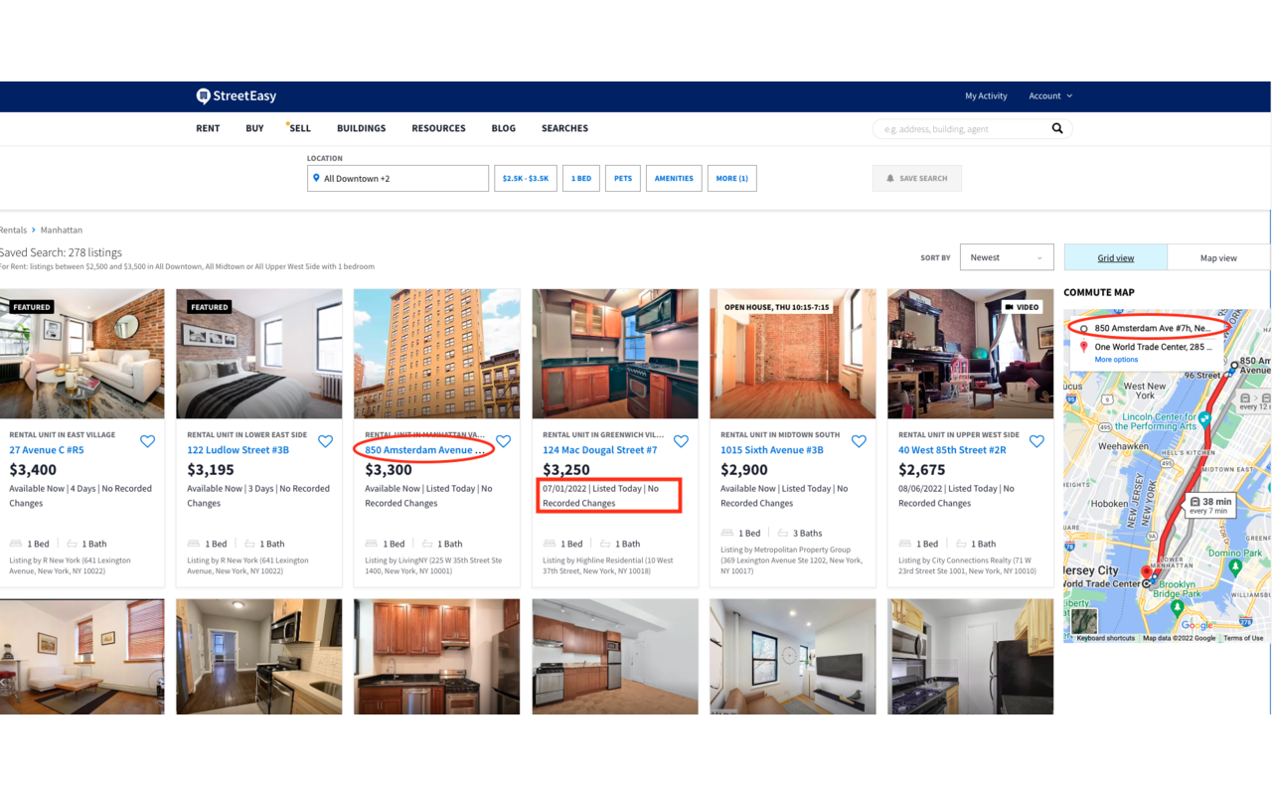Click the red destination pin on map
The width and height of the screenshot is (1272, 795).
[x=1145, y=573]
